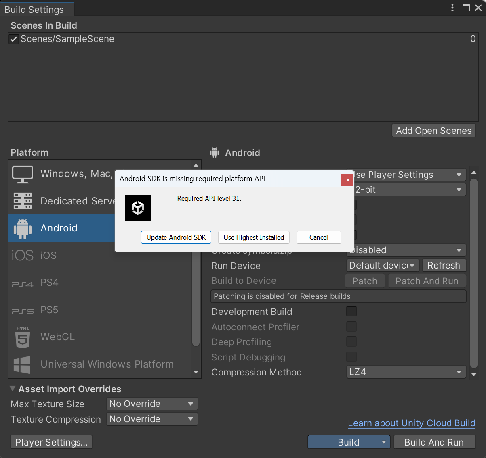Open the Build Settings kebab menu
486x458 pixels.
452,8
